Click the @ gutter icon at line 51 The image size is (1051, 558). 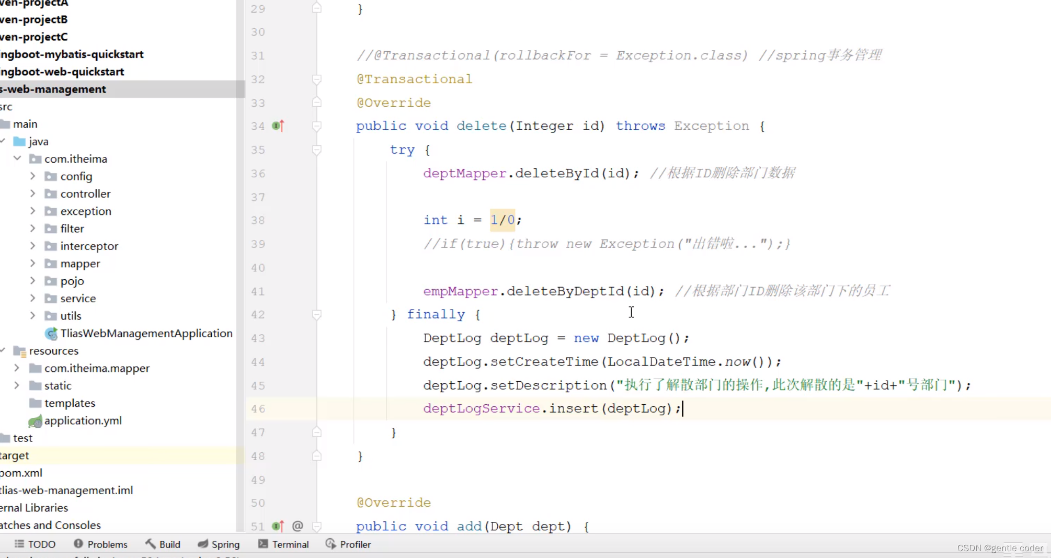click(x=298, y=526)
